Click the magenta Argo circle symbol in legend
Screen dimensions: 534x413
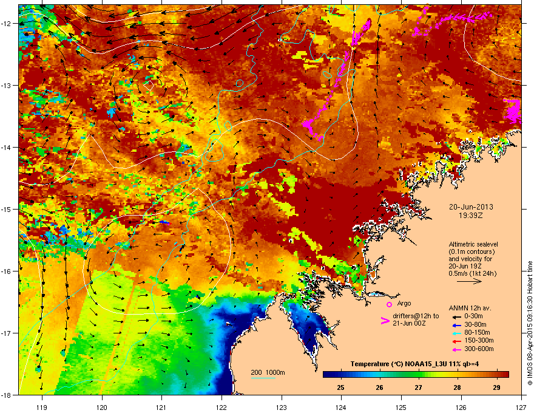[x=389, y=304]
